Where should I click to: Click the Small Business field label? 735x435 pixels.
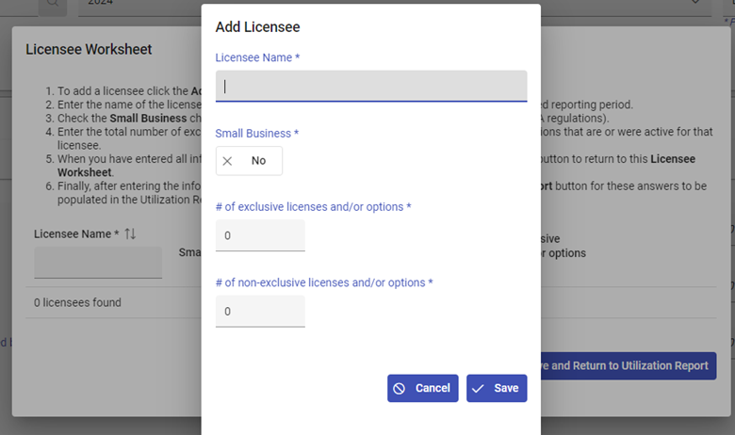click(256, 134)
